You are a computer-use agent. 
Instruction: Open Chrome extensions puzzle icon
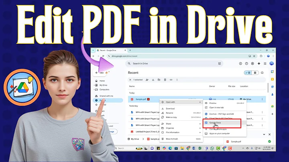(261, 56)
